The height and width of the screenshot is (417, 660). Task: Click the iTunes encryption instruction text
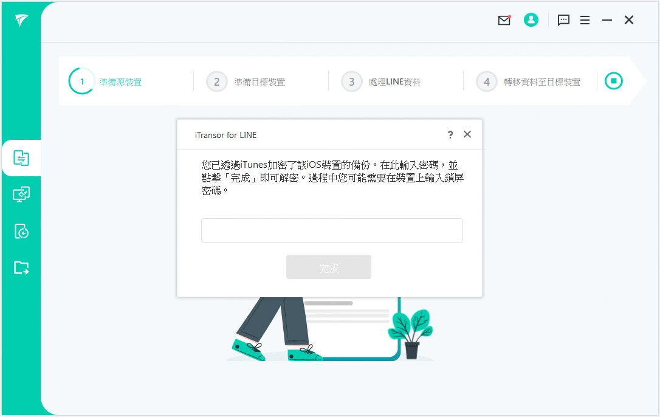coord(332,177)
